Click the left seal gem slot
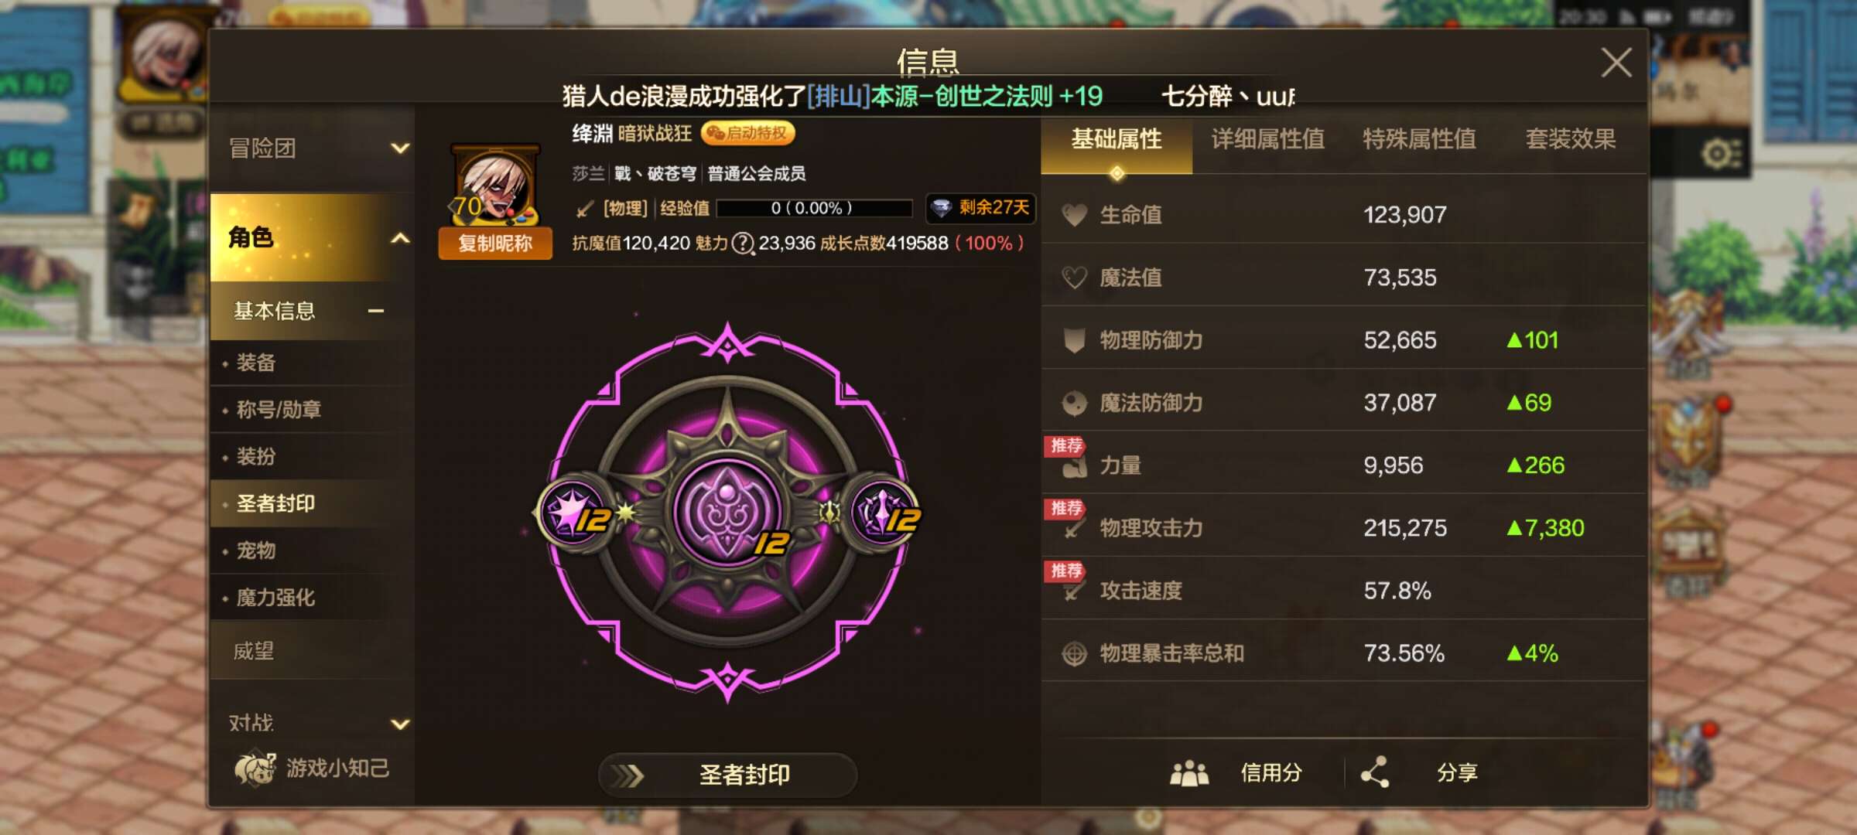1857x835 pixels. click(575, 513)
